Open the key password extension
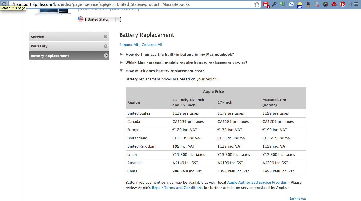Viewport: 361px width, 201px height. (274, 4)
